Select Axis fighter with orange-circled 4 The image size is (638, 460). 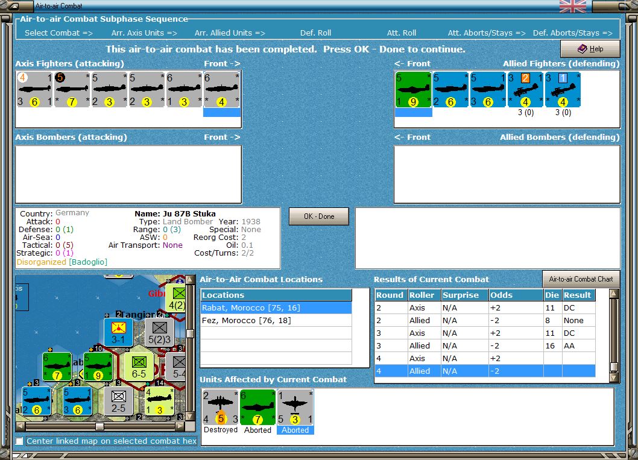pyautogui.click(x=34, y=89)
